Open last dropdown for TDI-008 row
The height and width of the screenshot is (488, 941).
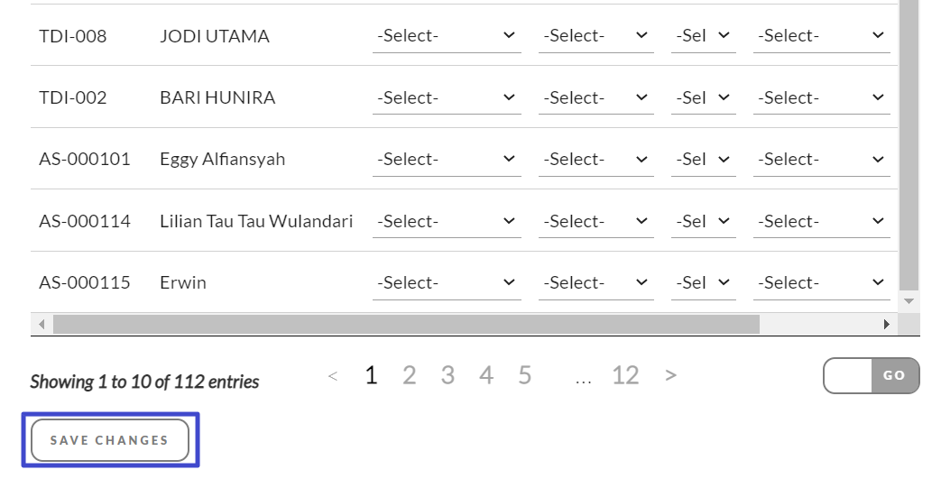[821, 36]
